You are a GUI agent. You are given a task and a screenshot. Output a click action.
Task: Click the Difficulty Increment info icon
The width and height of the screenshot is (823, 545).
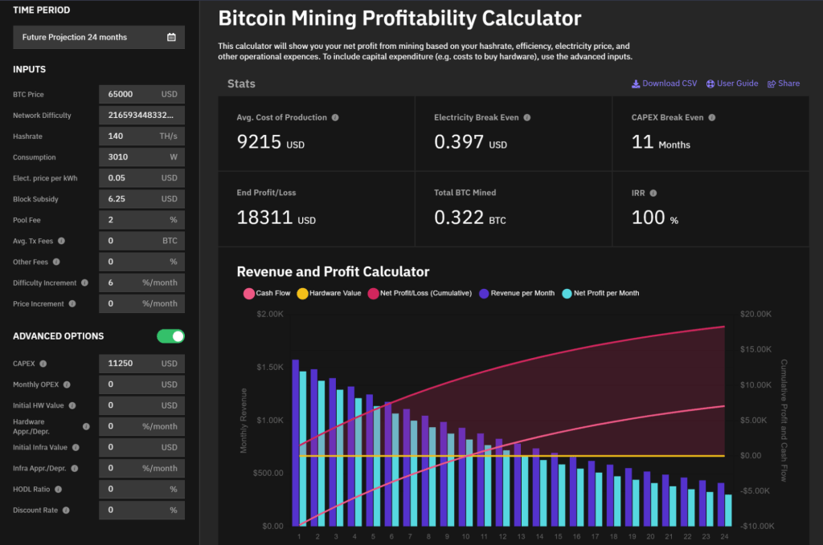tap(85, 283)
